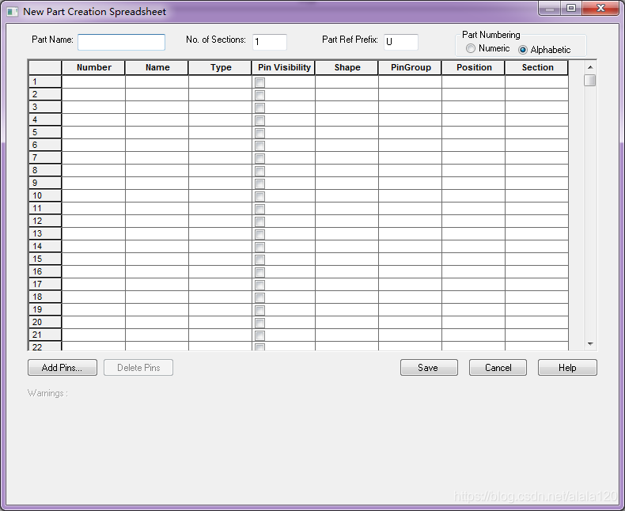Select the Alphabetic part numbering option

(x=523, y=50)
